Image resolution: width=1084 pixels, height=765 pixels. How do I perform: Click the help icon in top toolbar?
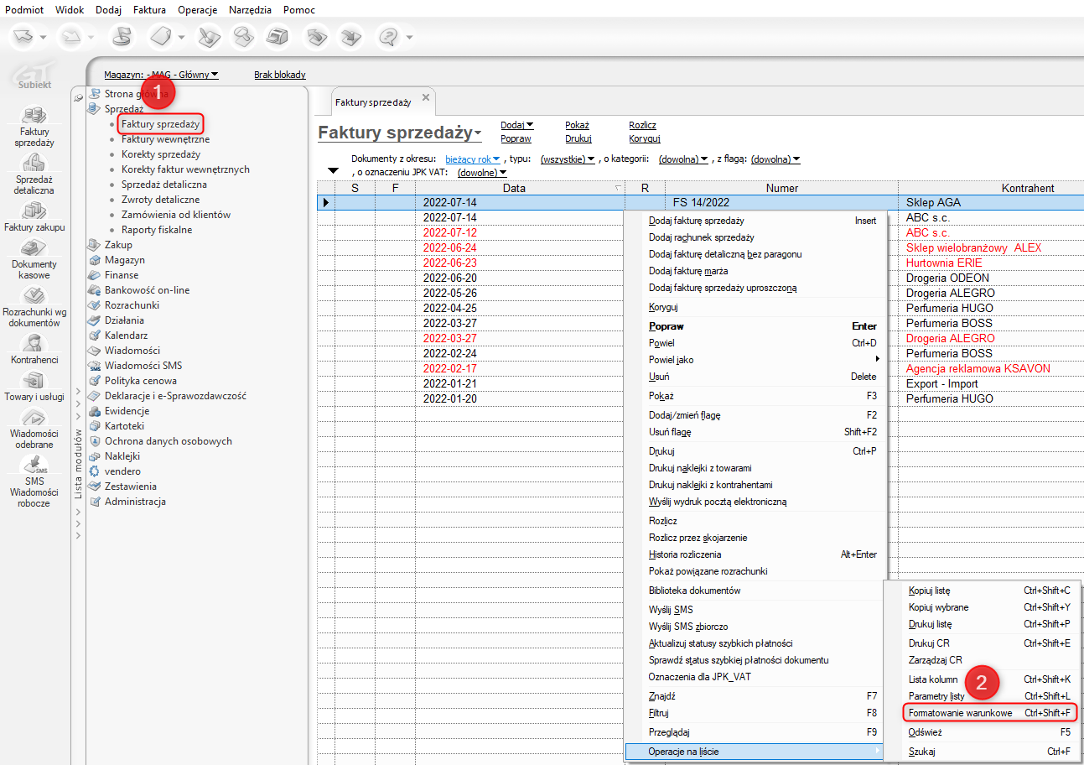(x=388, y=37)
